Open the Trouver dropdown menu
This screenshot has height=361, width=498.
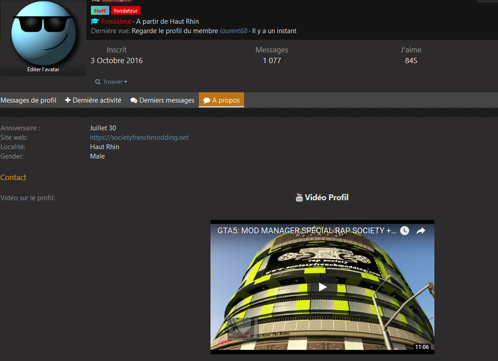112,82
